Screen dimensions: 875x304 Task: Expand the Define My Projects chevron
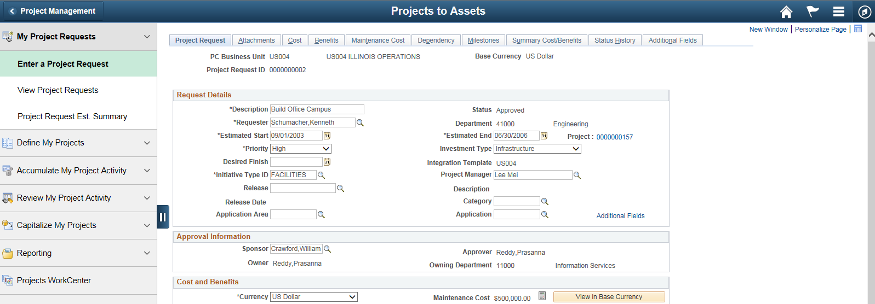(x=147, y=143)
